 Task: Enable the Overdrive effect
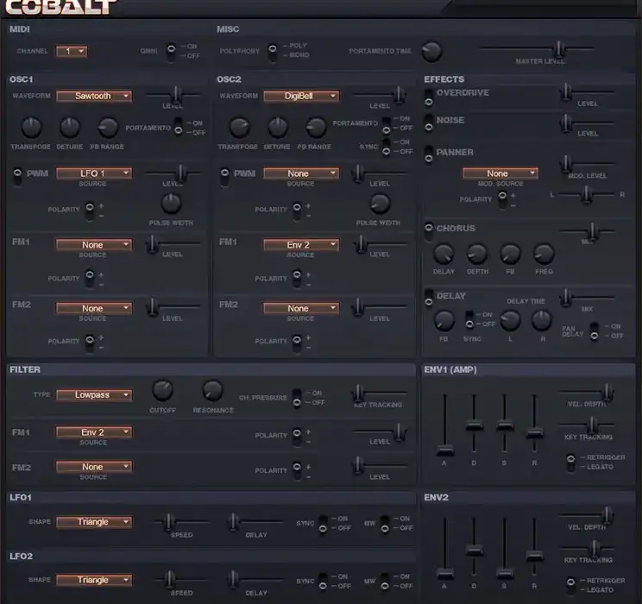(x=428, y=98)
